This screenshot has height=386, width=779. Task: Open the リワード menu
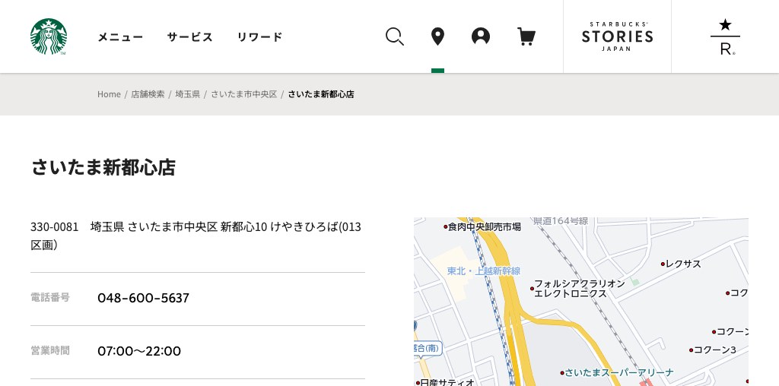[x=260, y=36]
